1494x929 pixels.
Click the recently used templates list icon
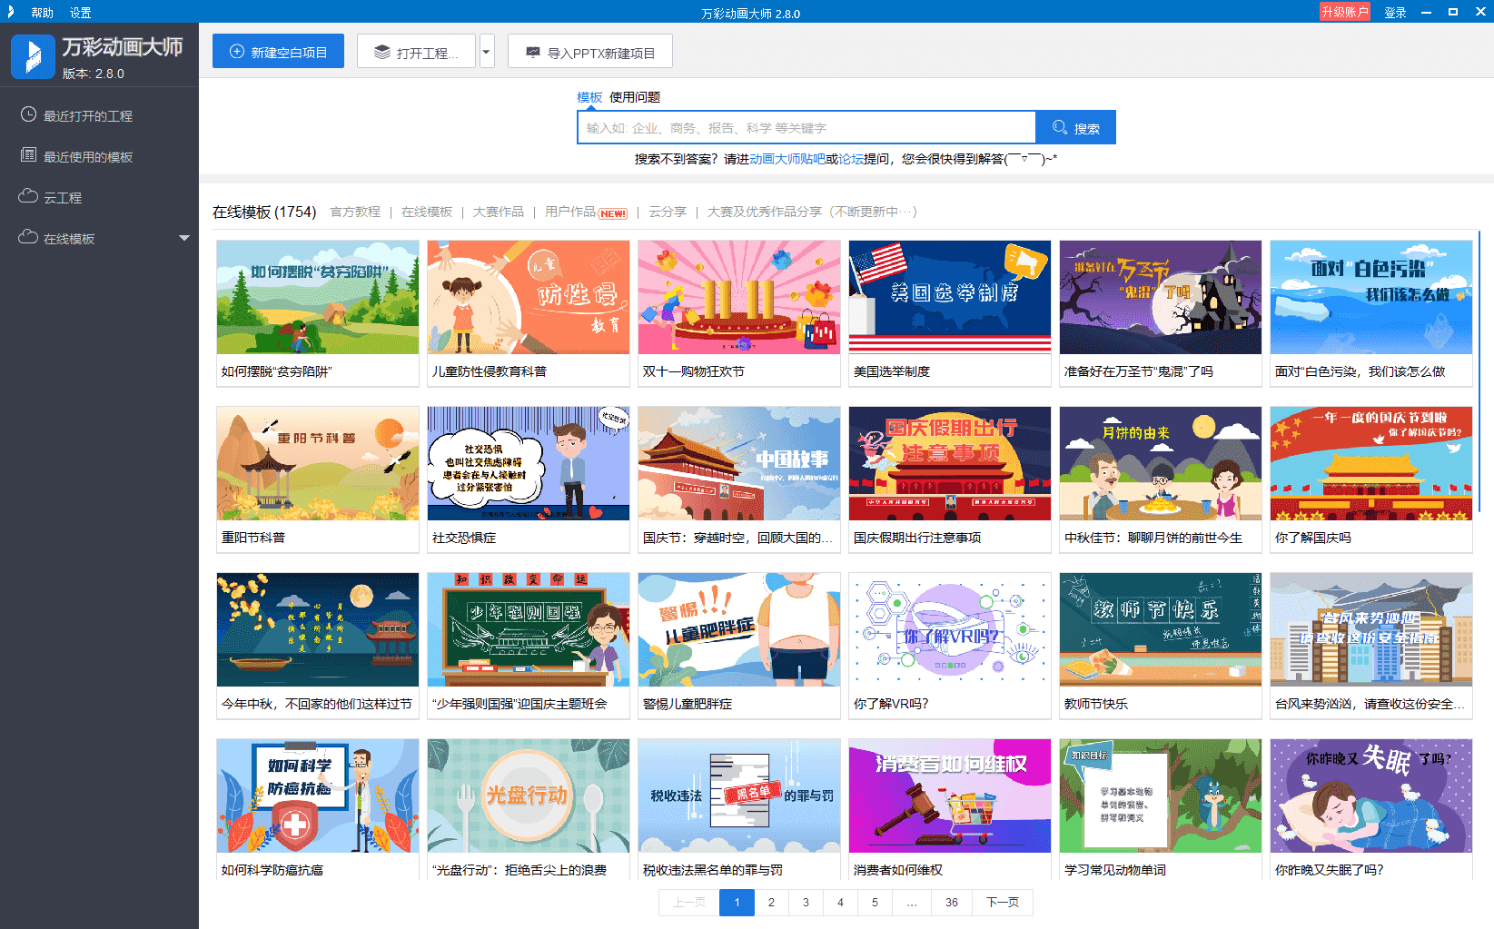coord(28,156)
